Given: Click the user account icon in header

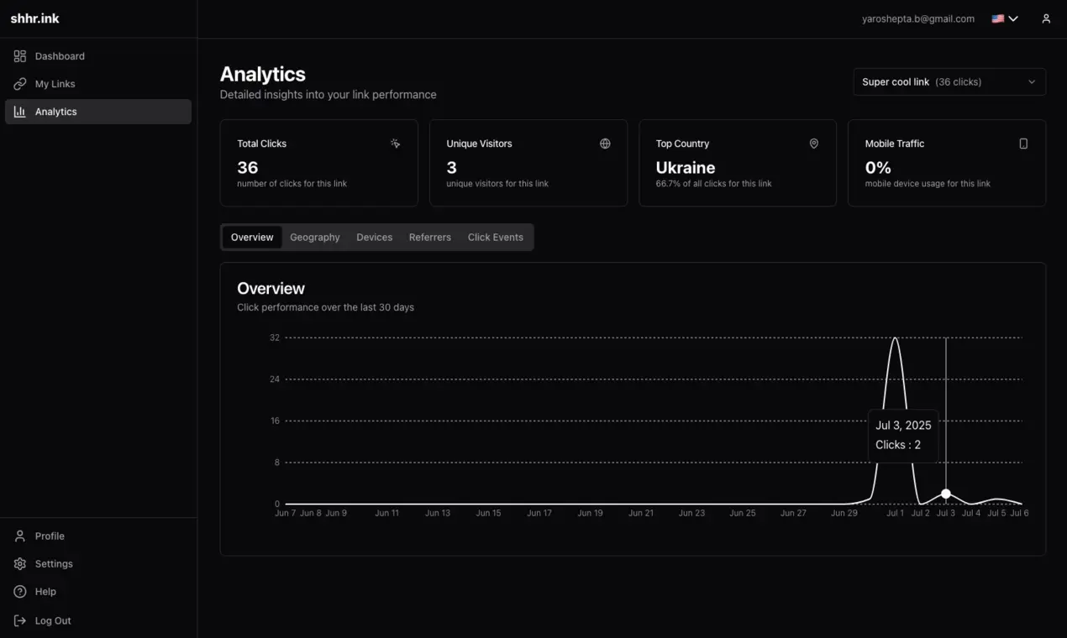Looking at the screenshot, I should point(1046,18).
